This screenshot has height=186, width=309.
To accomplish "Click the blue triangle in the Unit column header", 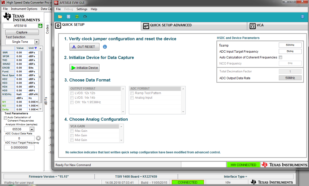I will tap(36, 48).
